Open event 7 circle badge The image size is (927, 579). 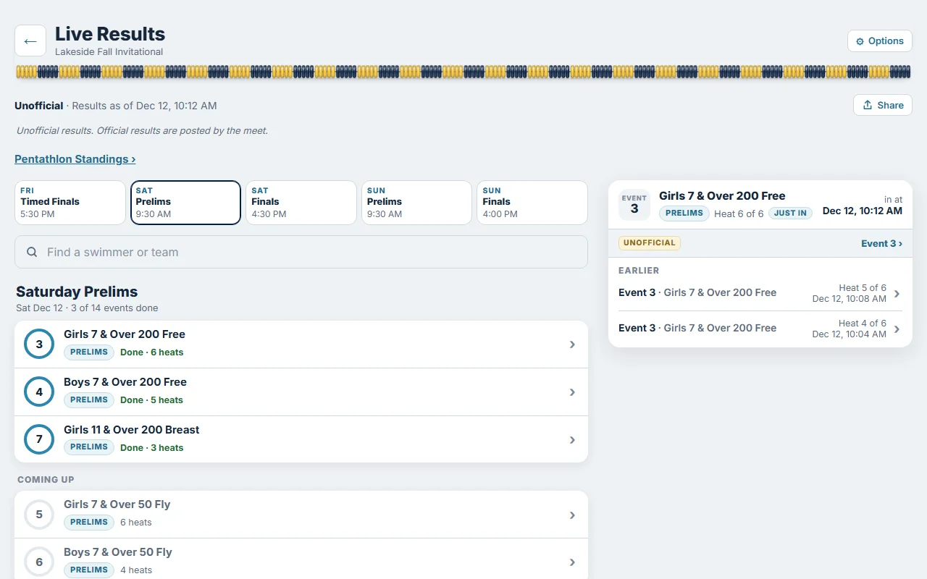click(x=39, y=439)
